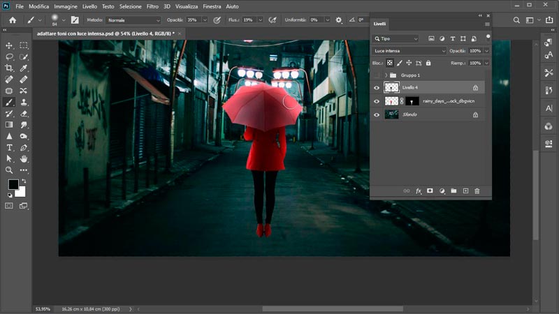Open the Flusso dropdown arrow
559x314 pixels.
(x=260, y=20)
